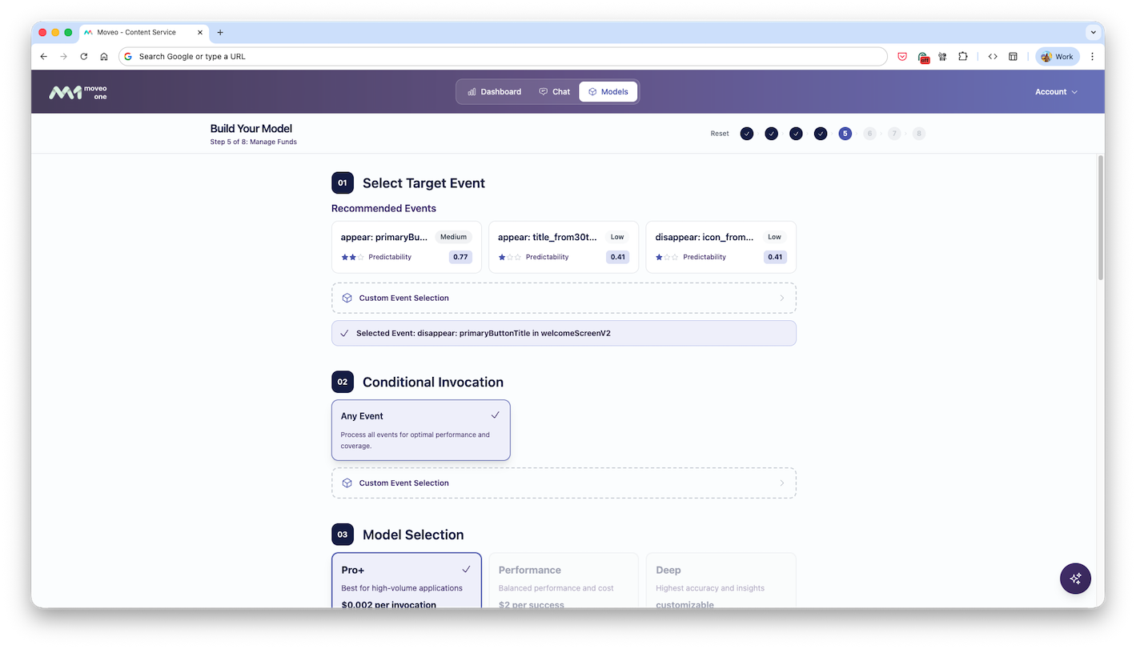1136x649 pixels.
Task: Open the Account dropdown menu
Action: pyautogui.click(x=1055, y=91)
